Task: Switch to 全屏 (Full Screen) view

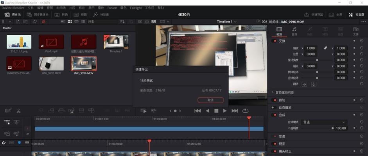Action: pyautogui.click(x=336, y=14)
